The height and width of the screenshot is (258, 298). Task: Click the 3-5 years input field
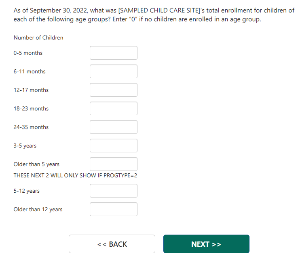click(113, 146)
